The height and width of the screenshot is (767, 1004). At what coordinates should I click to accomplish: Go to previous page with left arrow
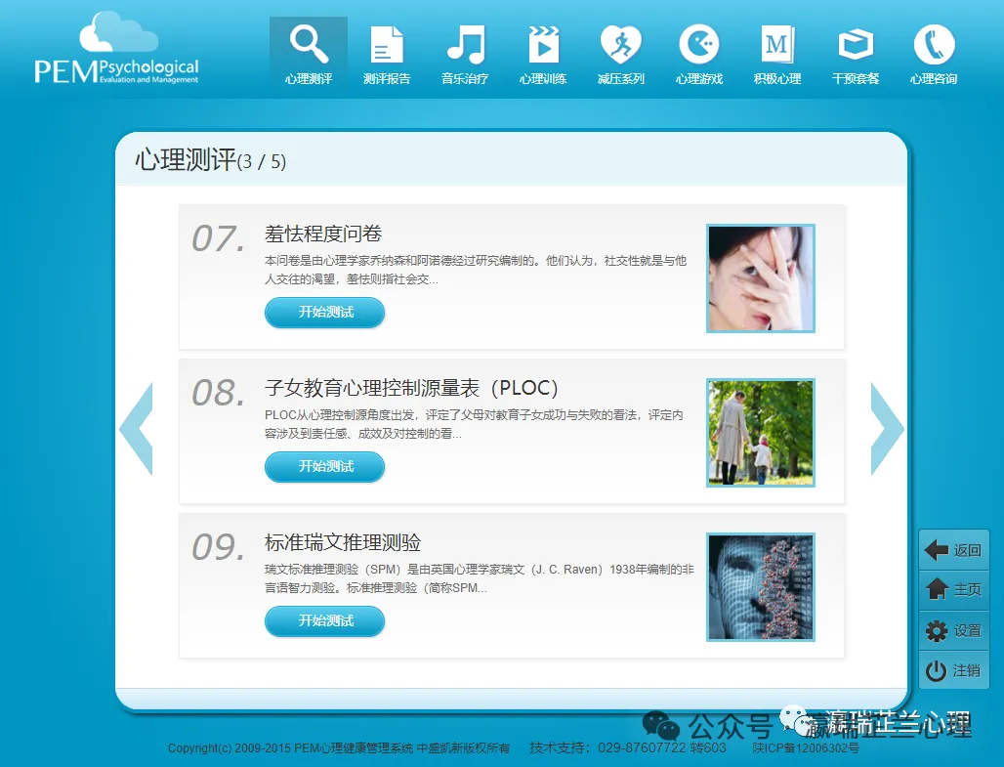click(137, 429)
